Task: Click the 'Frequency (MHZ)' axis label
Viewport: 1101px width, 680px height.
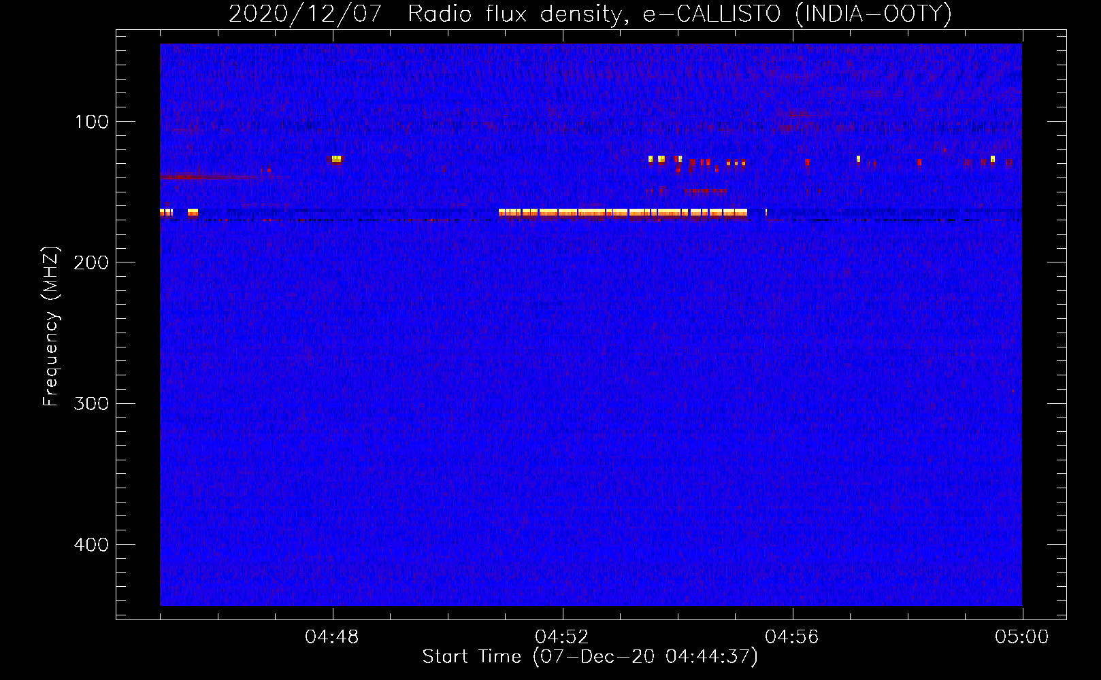Action: tap(51, 326)
